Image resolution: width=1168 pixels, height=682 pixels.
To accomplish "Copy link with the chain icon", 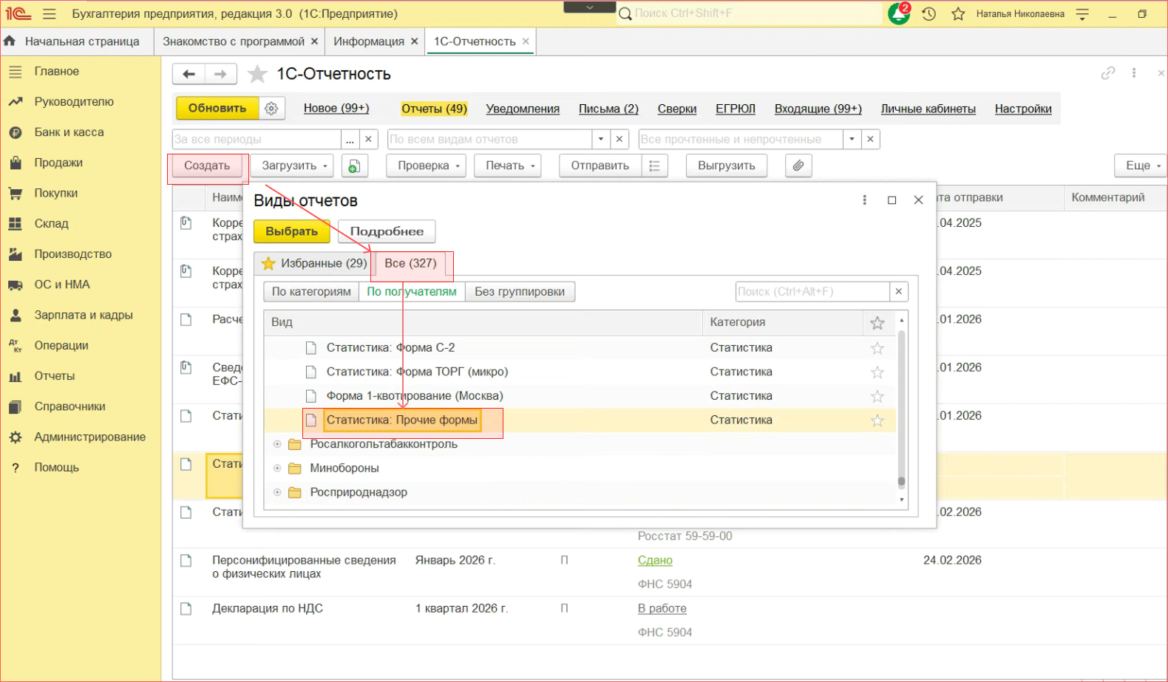I will [x=1107, y=73].
